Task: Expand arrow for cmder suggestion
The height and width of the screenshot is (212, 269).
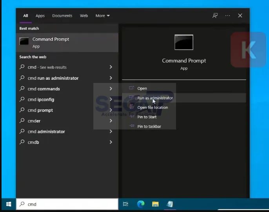Action: pyautogui.click(x=111, y=120)
